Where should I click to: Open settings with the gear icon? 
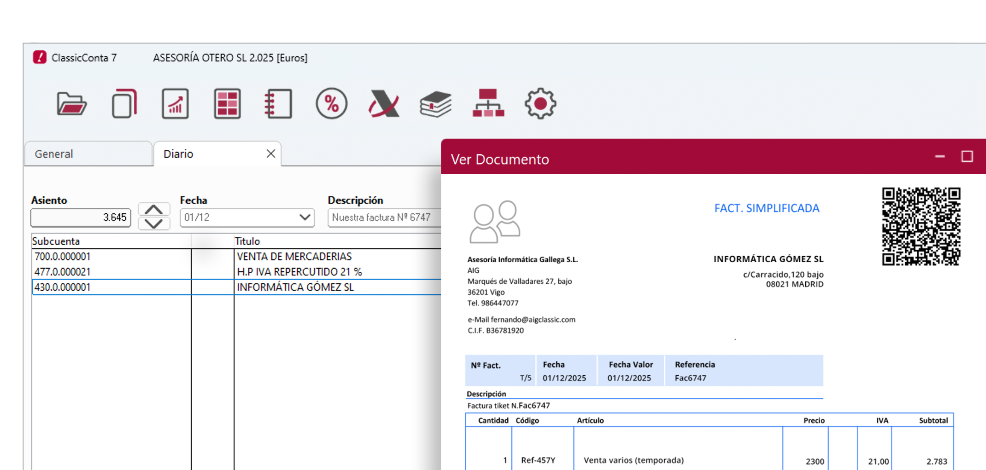tap(540, 104)
